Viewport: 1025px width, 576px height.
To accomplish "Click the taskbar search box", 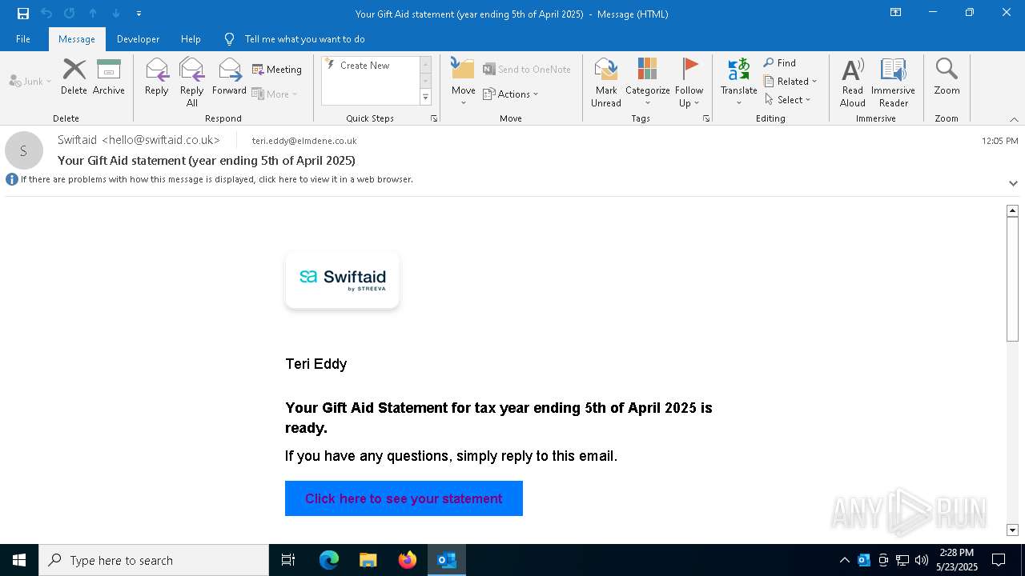I will pyautogui.click(x=154, y=560).
